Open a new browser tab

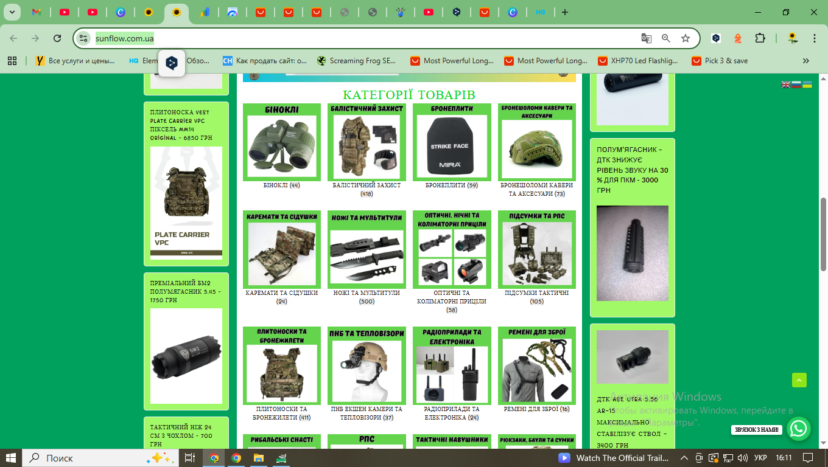[565, 12]
